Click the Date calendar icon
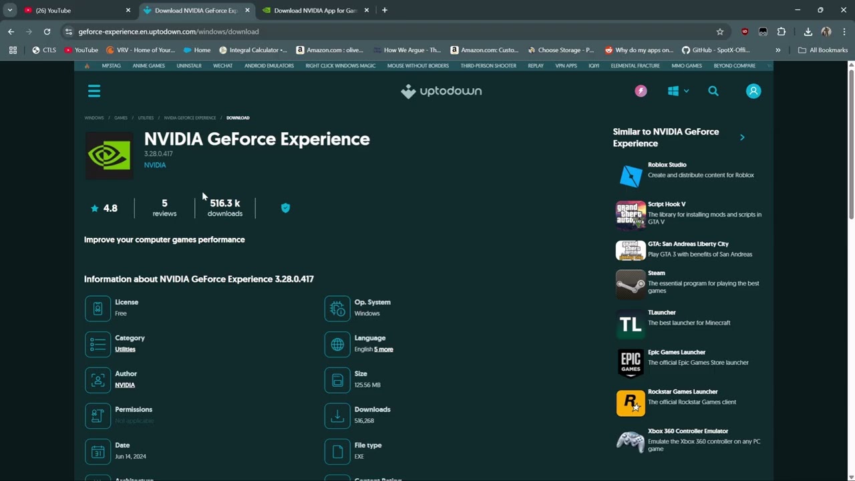The width and height of the screenshot is (855, 481). click(x=98, y=451)
